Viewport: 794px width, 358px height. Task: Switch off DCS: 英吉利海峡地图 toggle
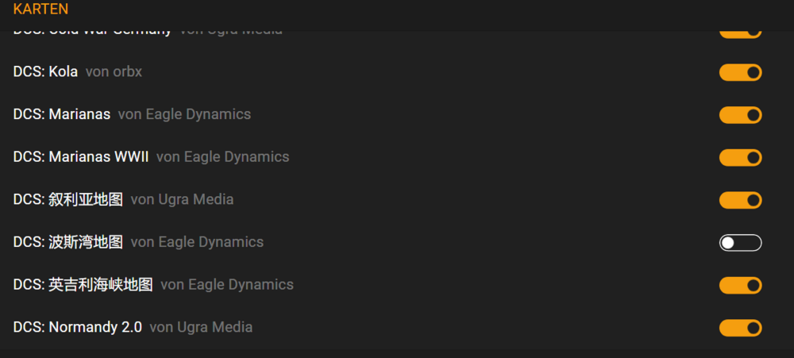click(740, 285)
